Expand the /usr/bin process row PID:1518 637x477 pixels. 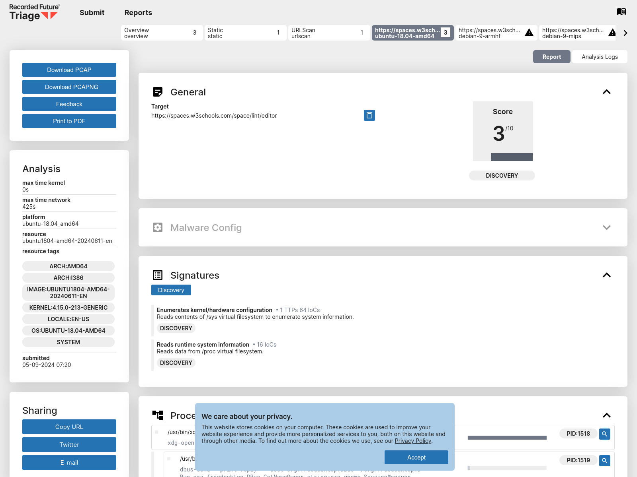coord(156,432)
